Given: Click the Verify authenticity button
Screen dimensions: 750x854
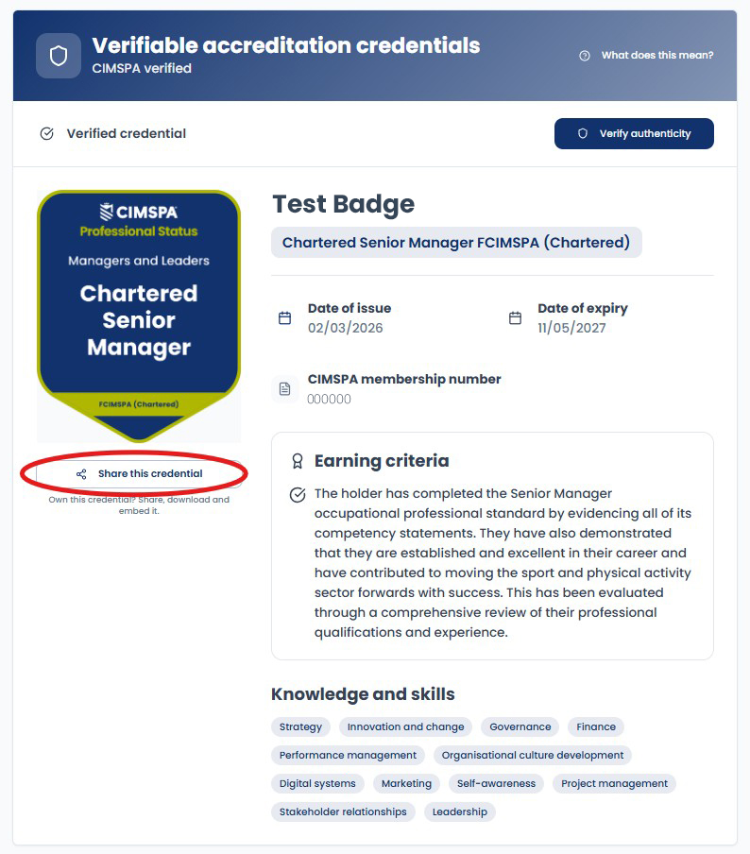Looking at the screenshot, I should pyautogui.click(x=634, y=133).
